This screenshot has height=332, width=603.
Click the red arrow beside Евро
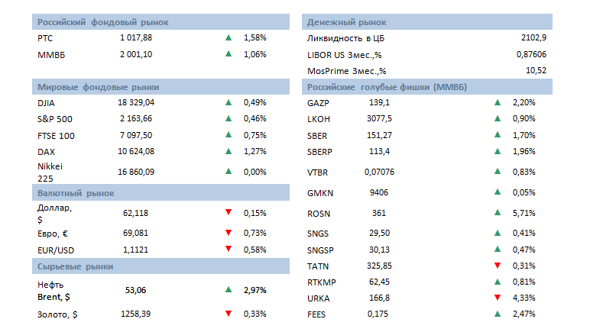click(228, 232)
